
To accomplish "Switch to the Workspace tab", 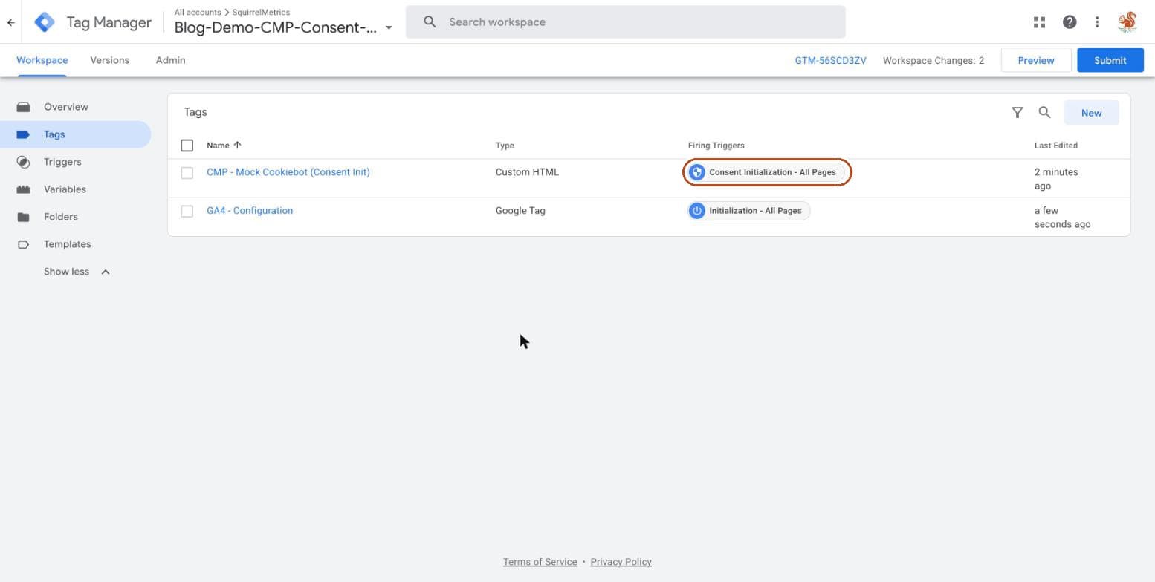I will (42, 60).
